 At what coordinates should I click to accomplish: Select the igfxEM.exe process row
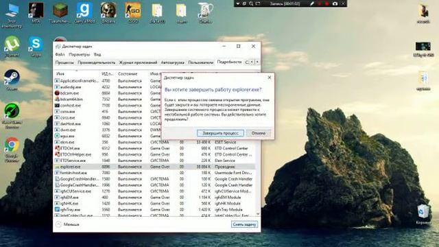(154, 198)
